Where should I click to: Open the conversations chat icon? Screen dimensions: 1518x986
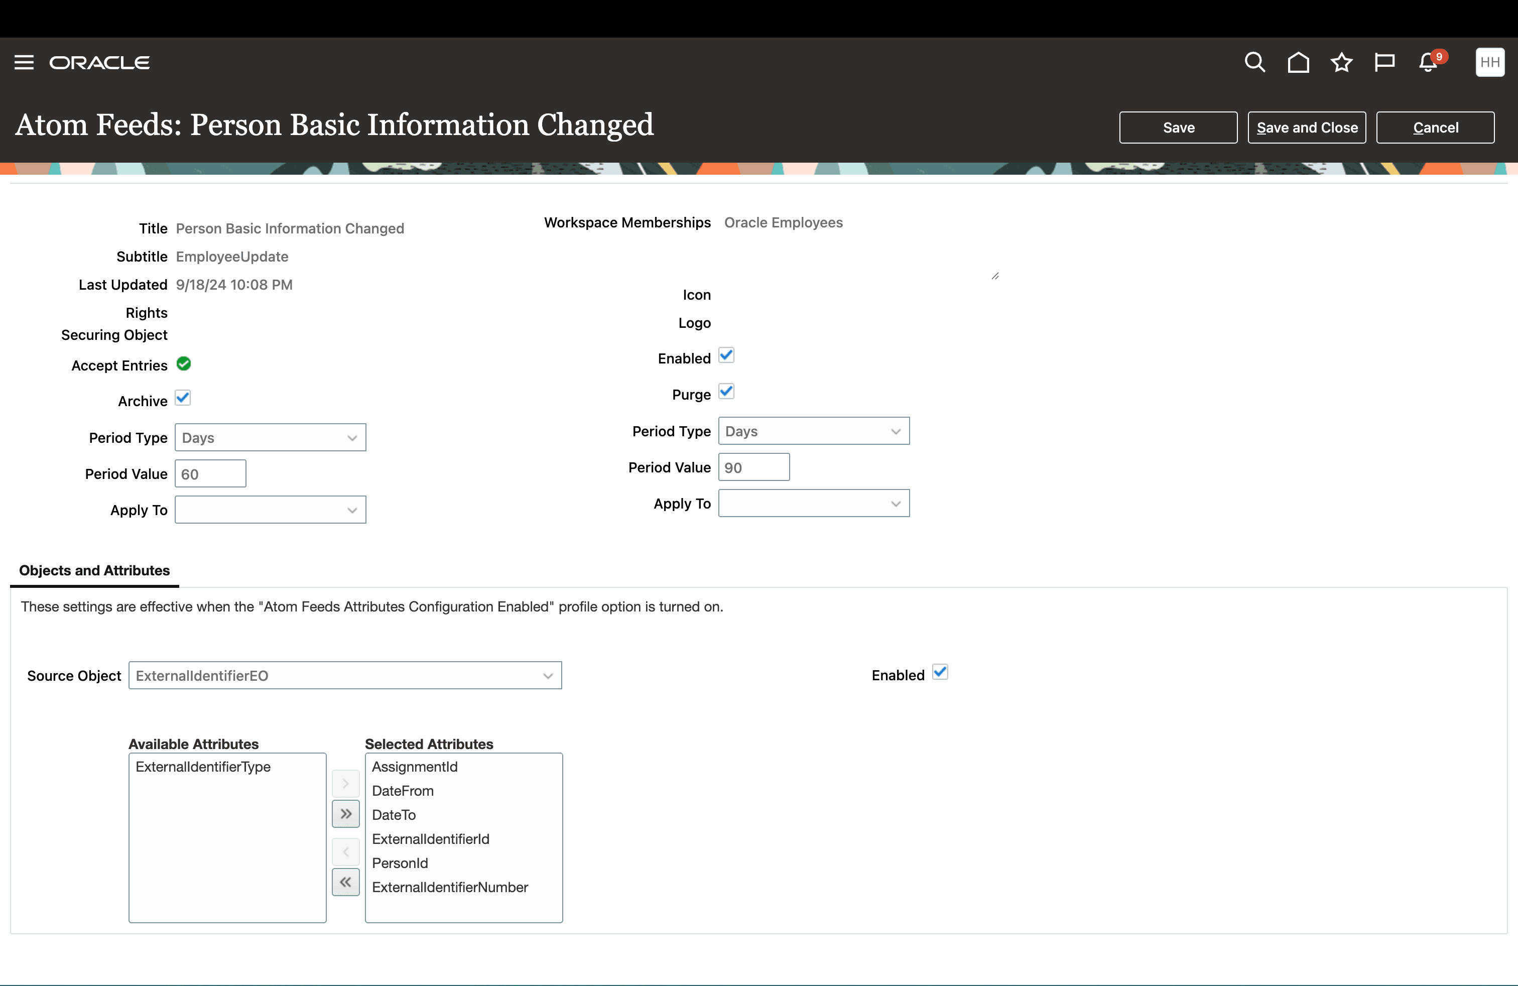pyautogui.click(x=1384, y=62)
